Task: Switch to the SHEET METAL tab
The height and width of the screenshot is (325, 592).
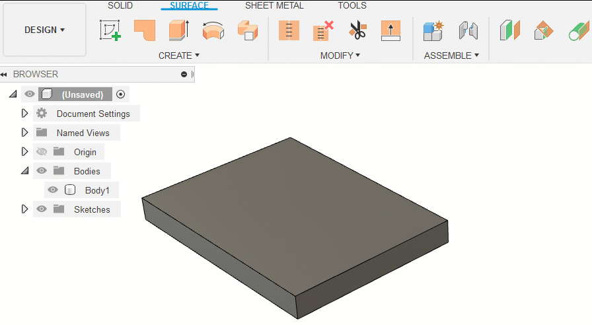Action: [274, 5]
